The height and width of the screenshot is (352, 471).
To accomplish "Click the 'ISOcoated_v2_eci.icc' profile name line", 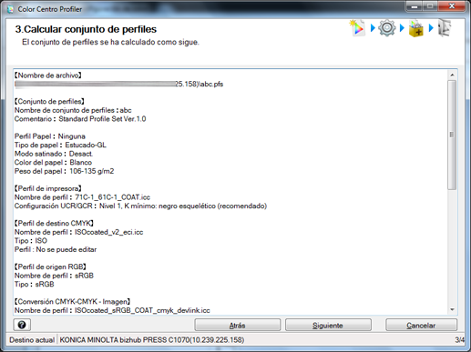I will tap(78, 232).
